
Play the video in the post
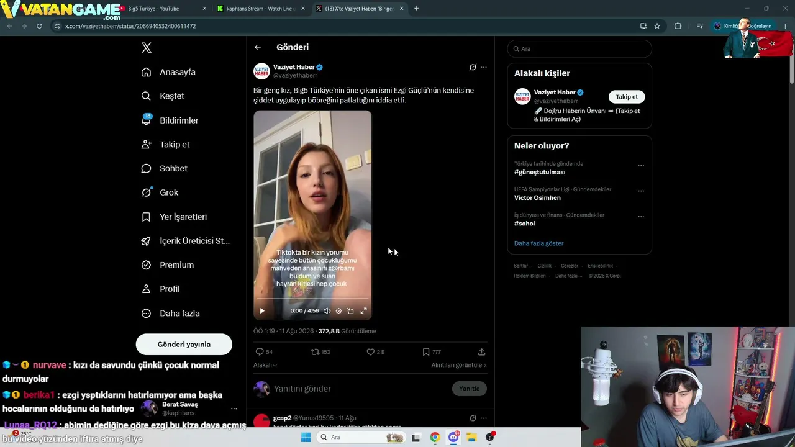pyautogui.click(x=262, y=311)
